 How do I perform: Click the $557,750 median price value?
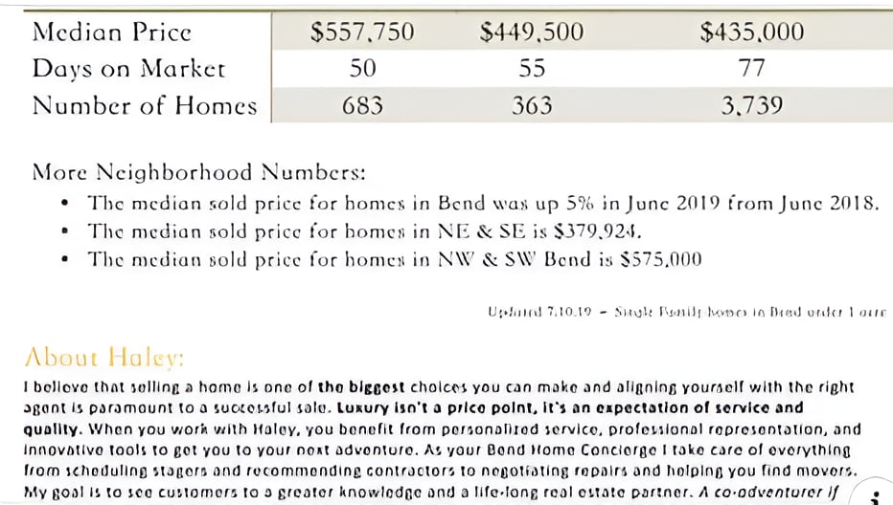(362, 32)
